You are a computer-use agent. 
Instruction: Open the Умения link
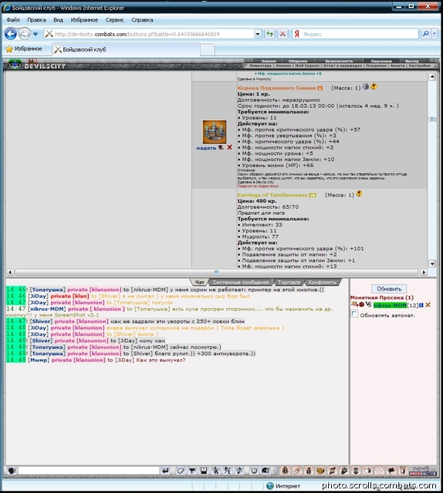(x=283, y=65)
